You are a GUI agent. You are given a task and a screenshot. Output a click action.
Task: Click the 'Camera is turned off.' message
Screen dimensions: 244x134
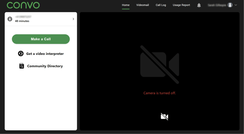click(x=160, y=93)
